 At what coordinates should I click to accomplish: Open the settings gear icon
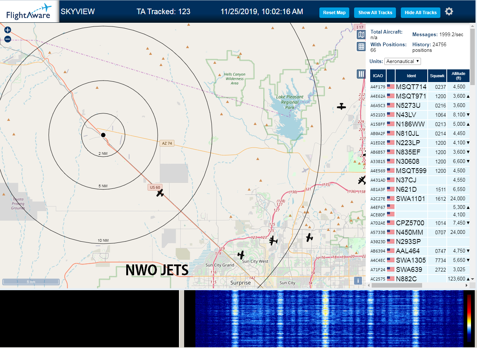449,12
